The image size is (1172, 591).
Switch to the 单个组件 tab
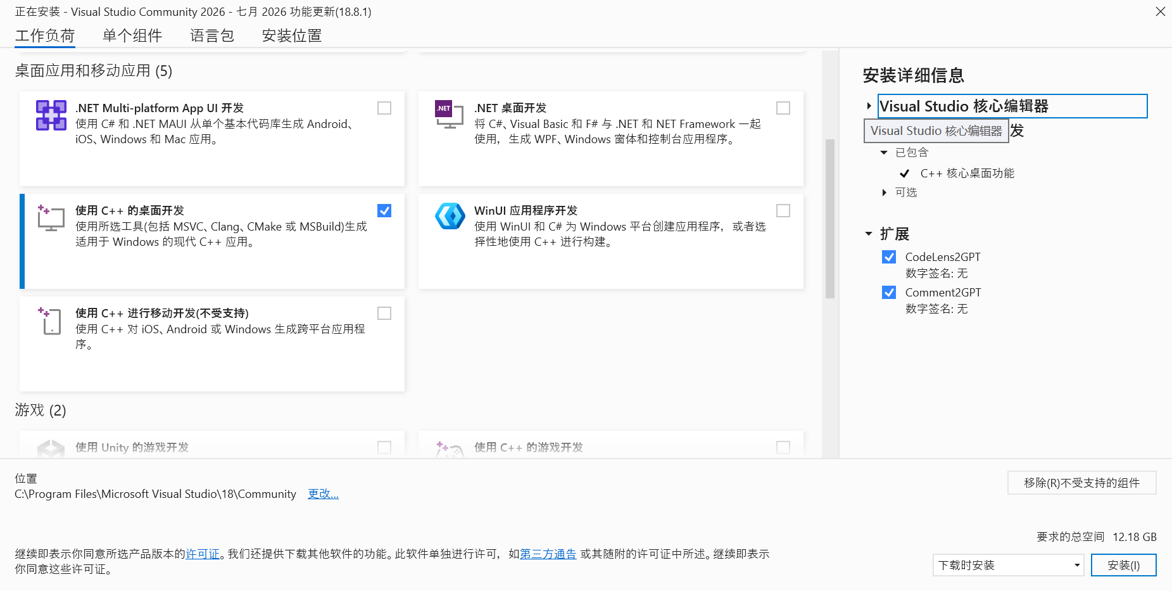click(132, 35)
